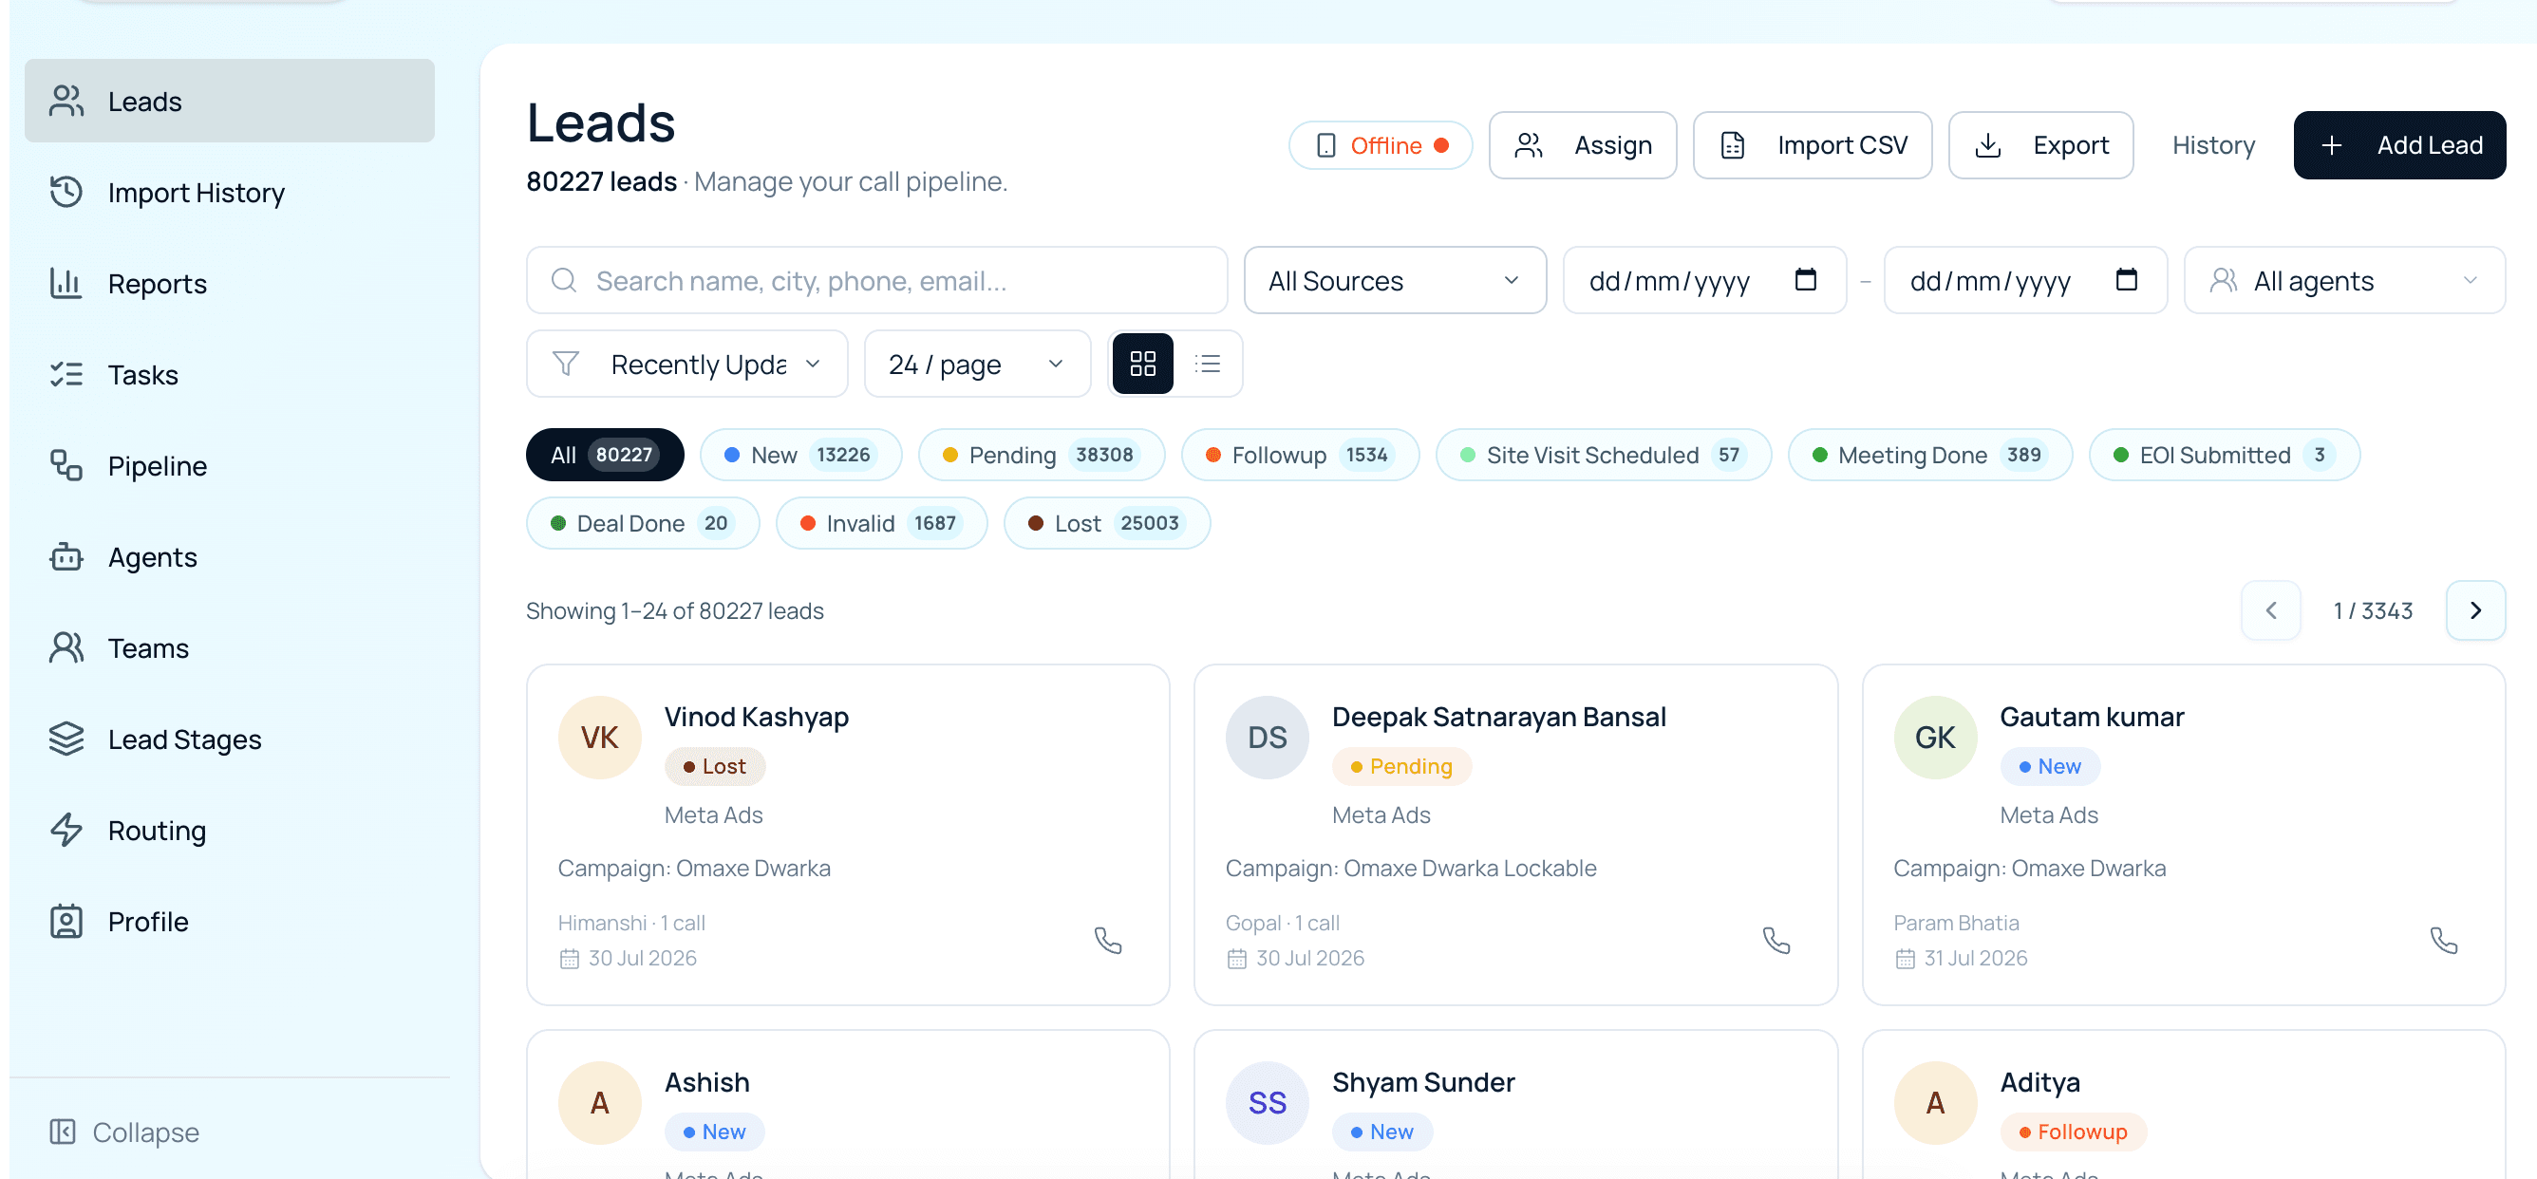This screenshot has height=1179, width=2537.
Task: Filter by Site Visit Scheduled
Action: [1604, 454]
